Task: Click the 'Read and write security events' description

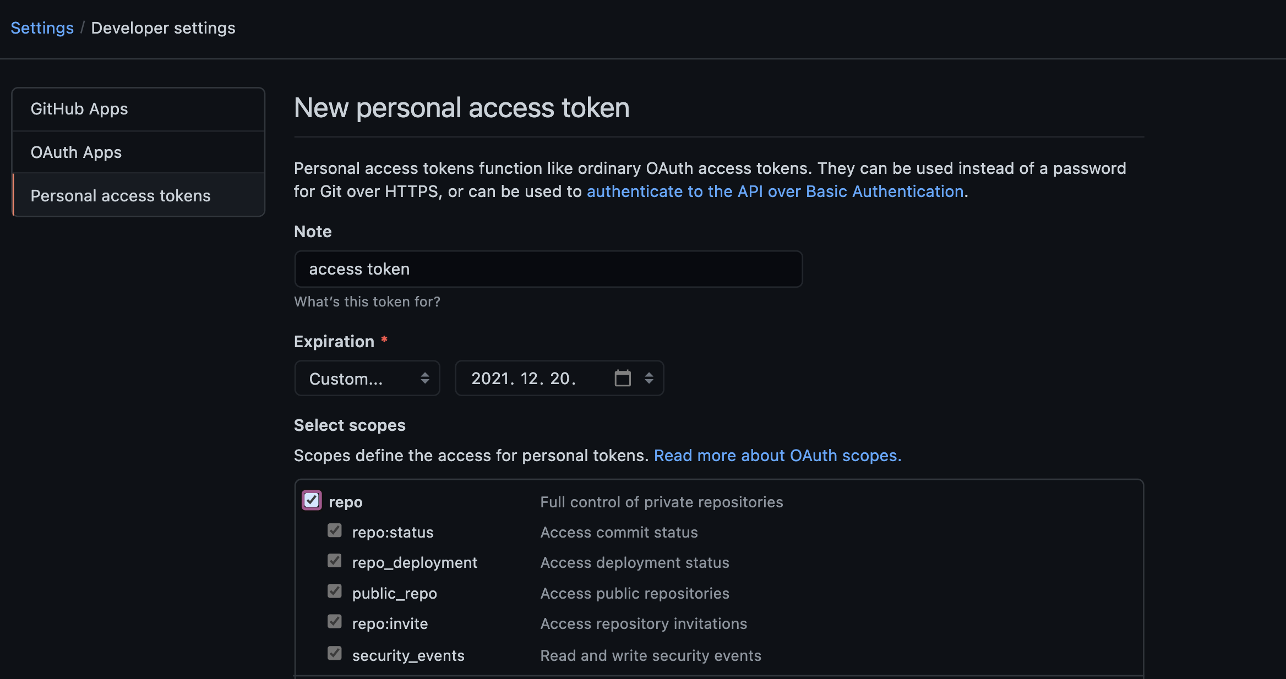Action: [x=651, y=655]
